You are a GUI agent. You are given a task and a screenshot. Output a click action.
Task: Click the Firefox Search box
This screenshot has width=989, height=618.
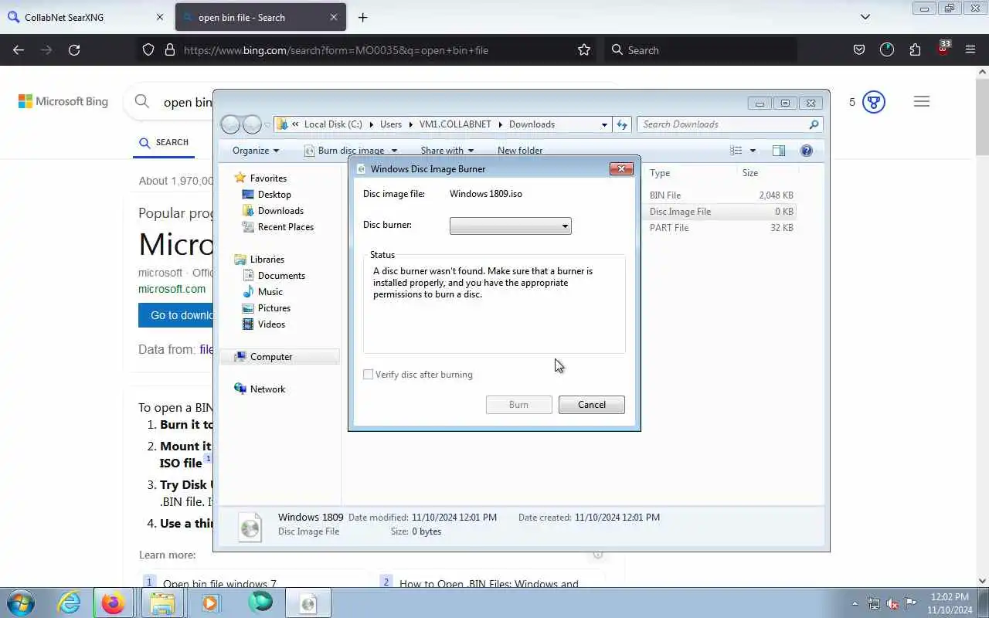coord(699,50)
